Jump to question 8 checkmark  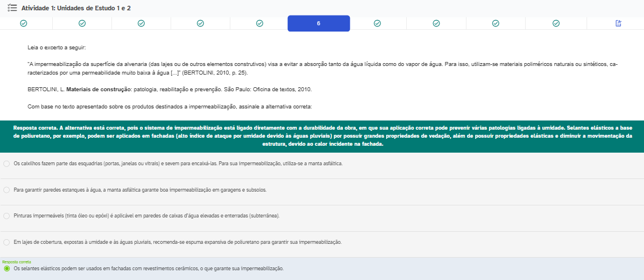437,24
